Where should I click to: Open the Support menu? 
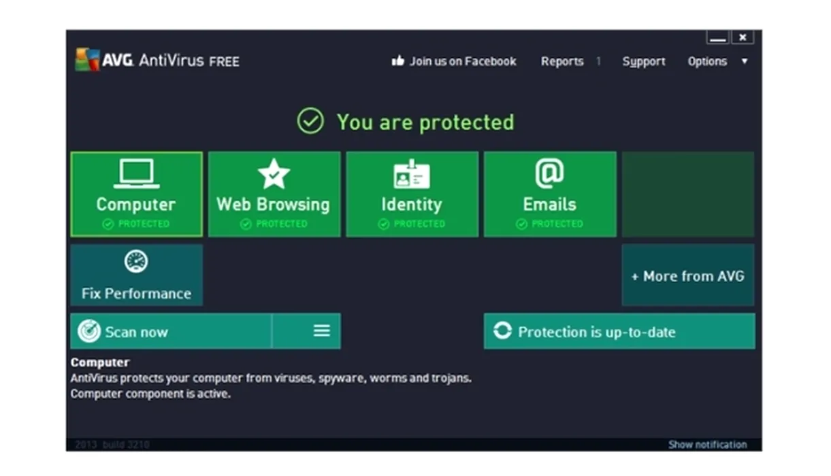click(x=643, y=61)
